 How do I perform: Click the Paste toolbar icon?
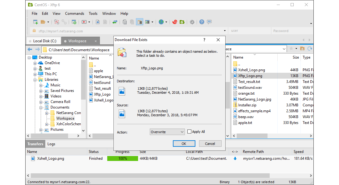coord(132,22)
